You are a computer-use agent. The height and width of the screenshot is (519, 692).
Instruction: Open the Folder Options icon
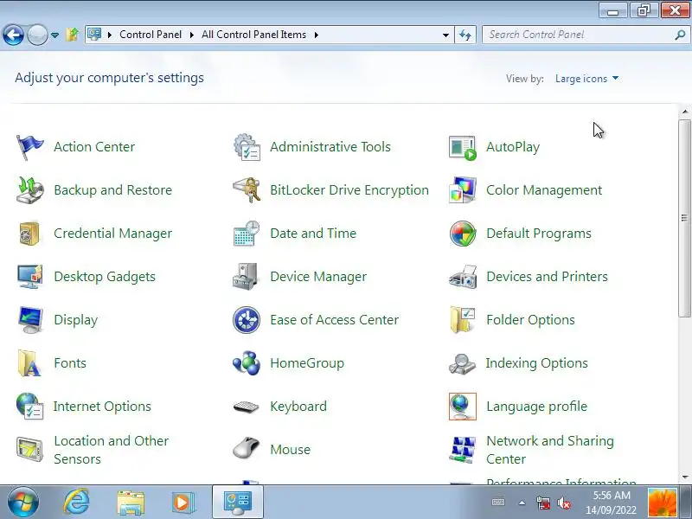[463, 320]
